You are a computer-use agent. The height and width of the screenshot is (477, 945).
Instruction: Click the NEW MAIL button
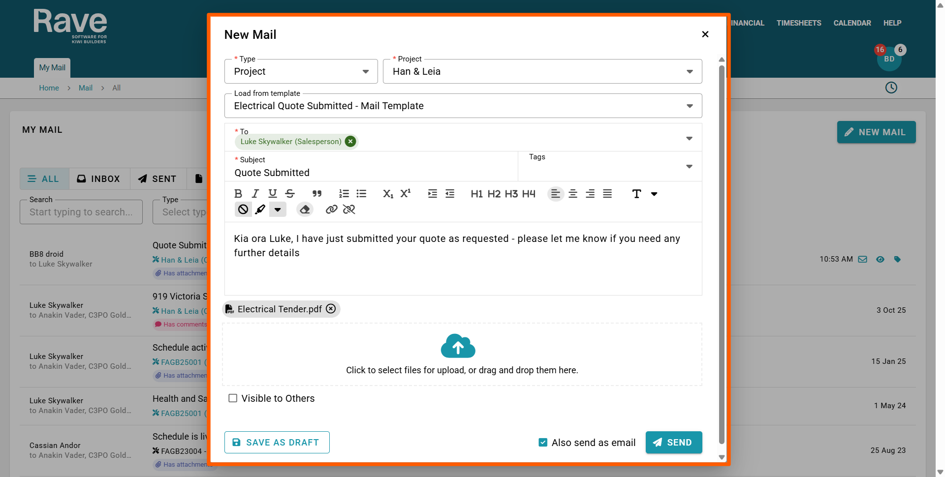(x=876, y=132)
